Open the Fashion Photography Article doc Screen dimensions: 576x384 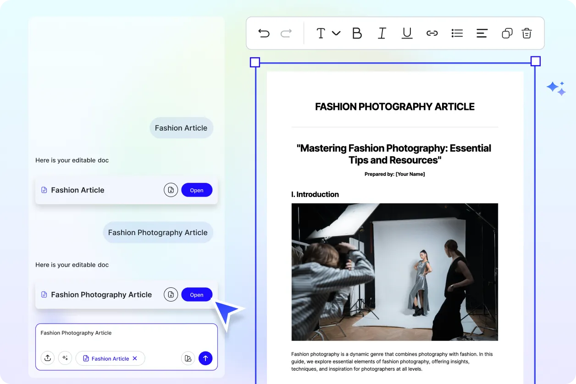coord(197,295)
